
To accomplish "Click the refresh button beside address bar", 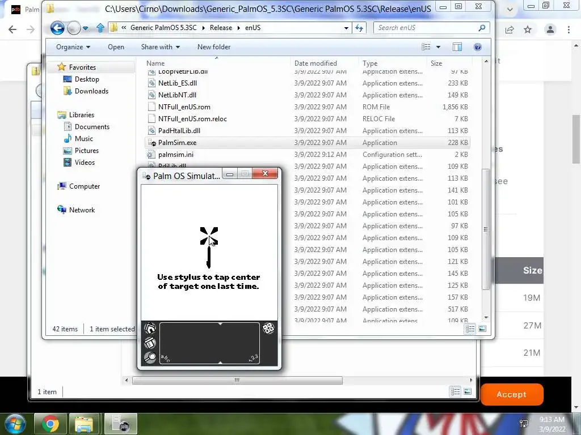I will [x=359, y=28].
